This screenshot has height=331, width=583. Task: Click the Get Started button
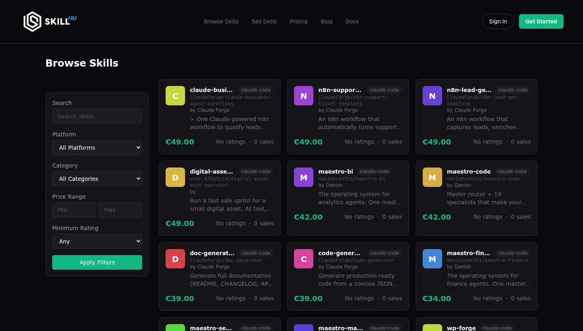point(541,21)
